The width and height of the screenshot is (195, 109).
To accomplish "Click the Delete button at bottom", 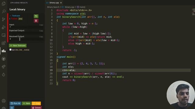I will point(37,108).
